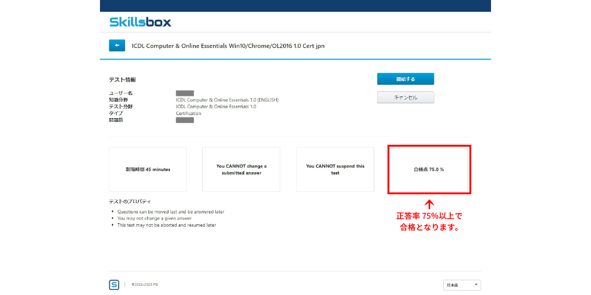Viewport: 591px width, 295px height.
Task: Select the Certification type value
Action: (x=189, y=114)
